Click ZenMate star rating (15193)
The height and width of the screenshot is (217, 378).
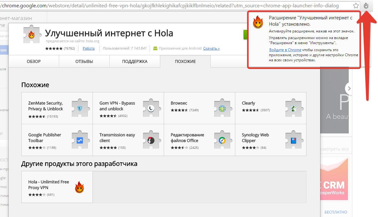point(37,117)
